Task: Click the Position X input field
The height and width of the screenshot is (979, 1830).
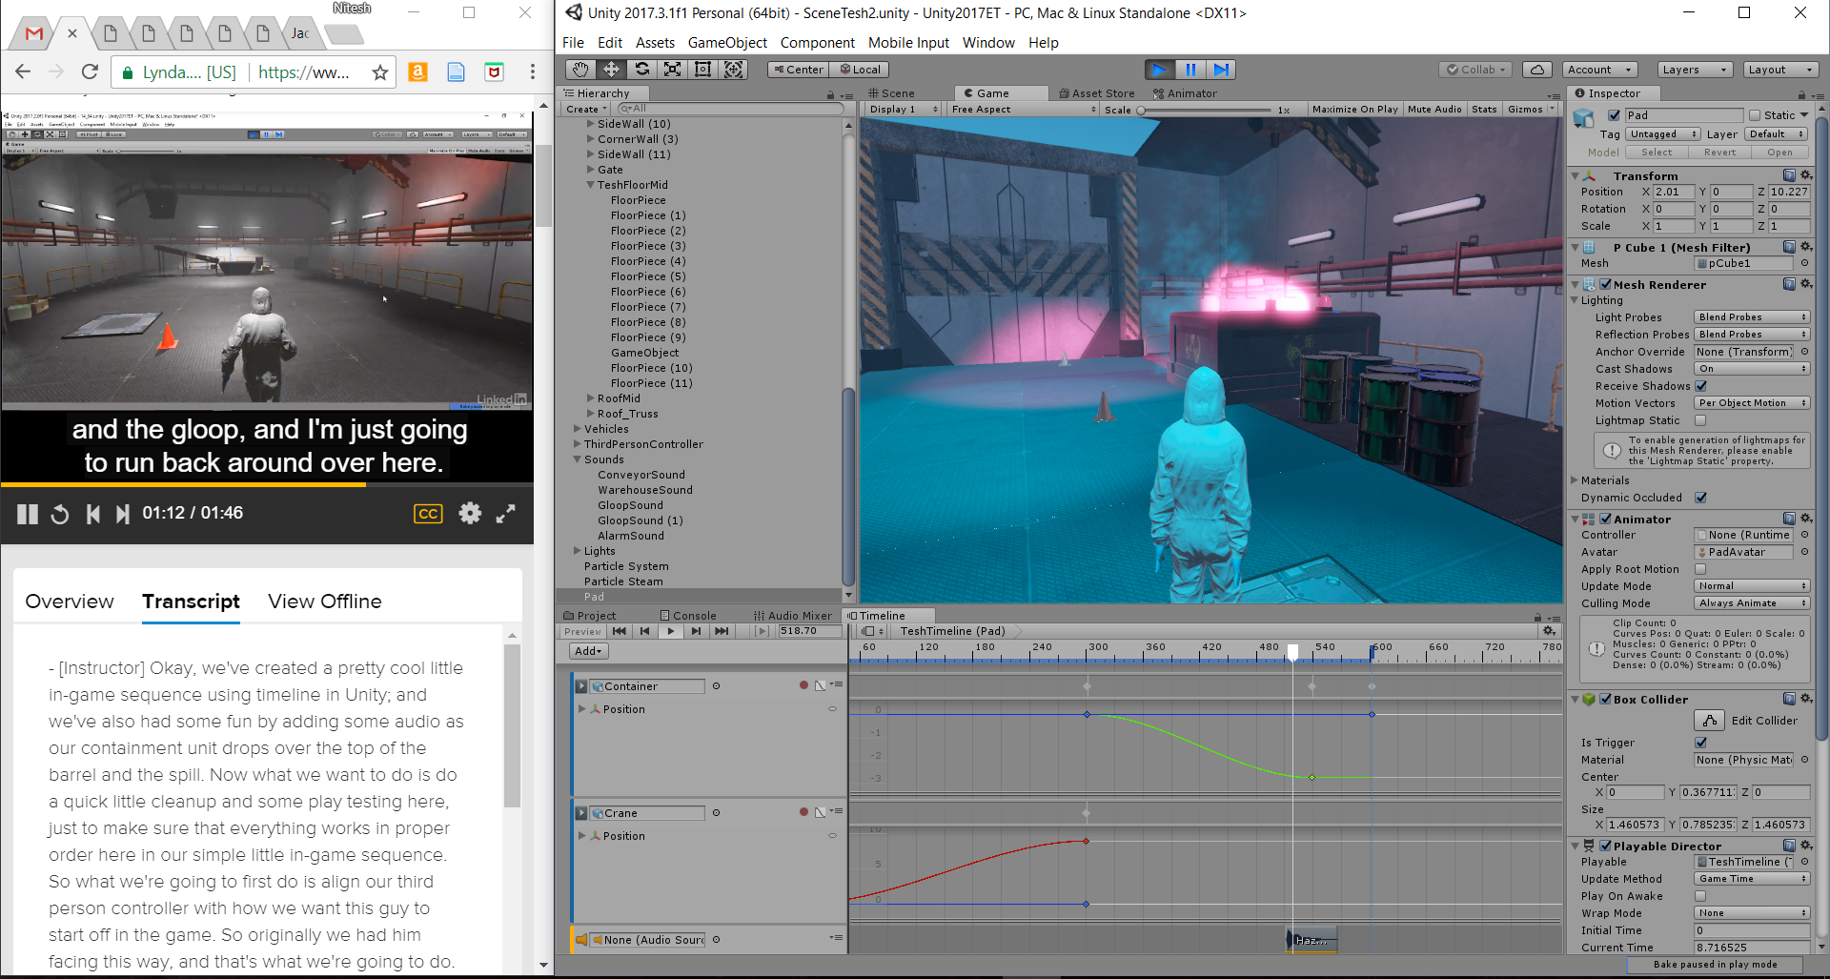Action: (x=1674, y=192)
